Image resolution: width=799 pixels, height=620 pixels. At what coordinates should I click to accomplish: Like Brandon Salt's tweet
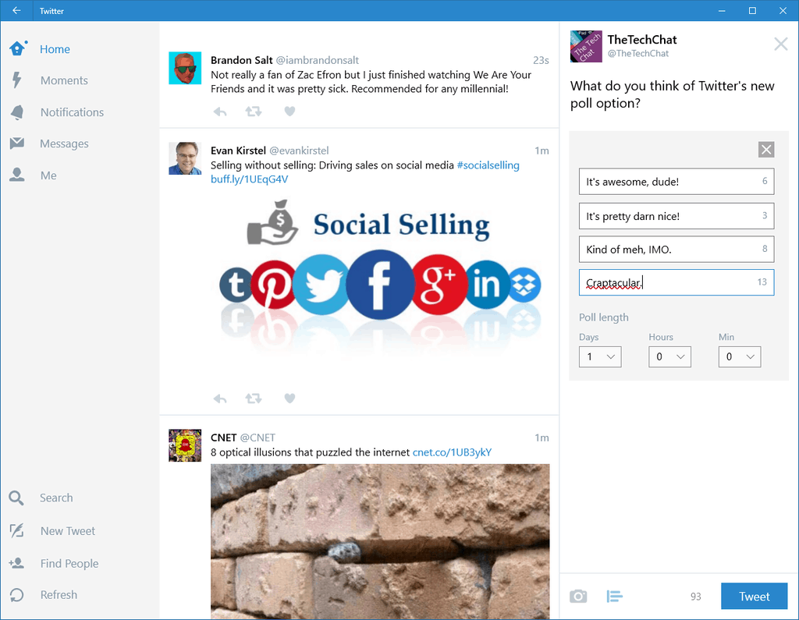tap(289, 111)
